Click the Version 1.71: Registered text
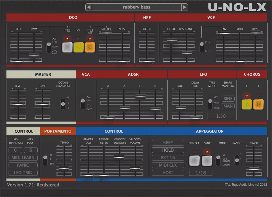This screenshot has width=272, height=197. 33,185
